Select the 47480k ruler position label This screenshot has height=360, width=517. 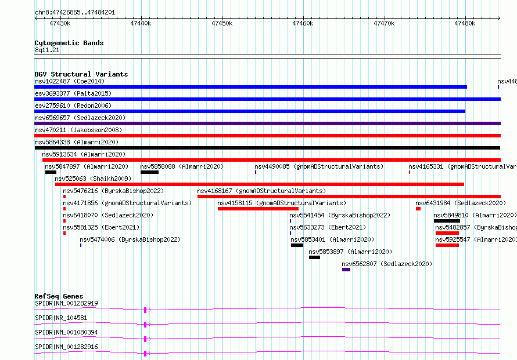[465, 23]
